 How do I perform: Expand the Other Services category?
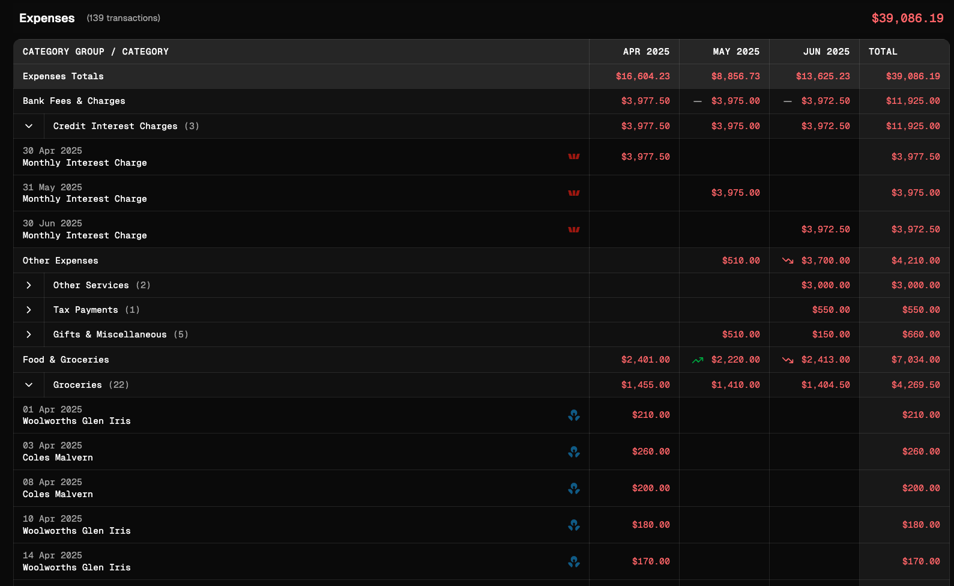click(x=29, y=285)
